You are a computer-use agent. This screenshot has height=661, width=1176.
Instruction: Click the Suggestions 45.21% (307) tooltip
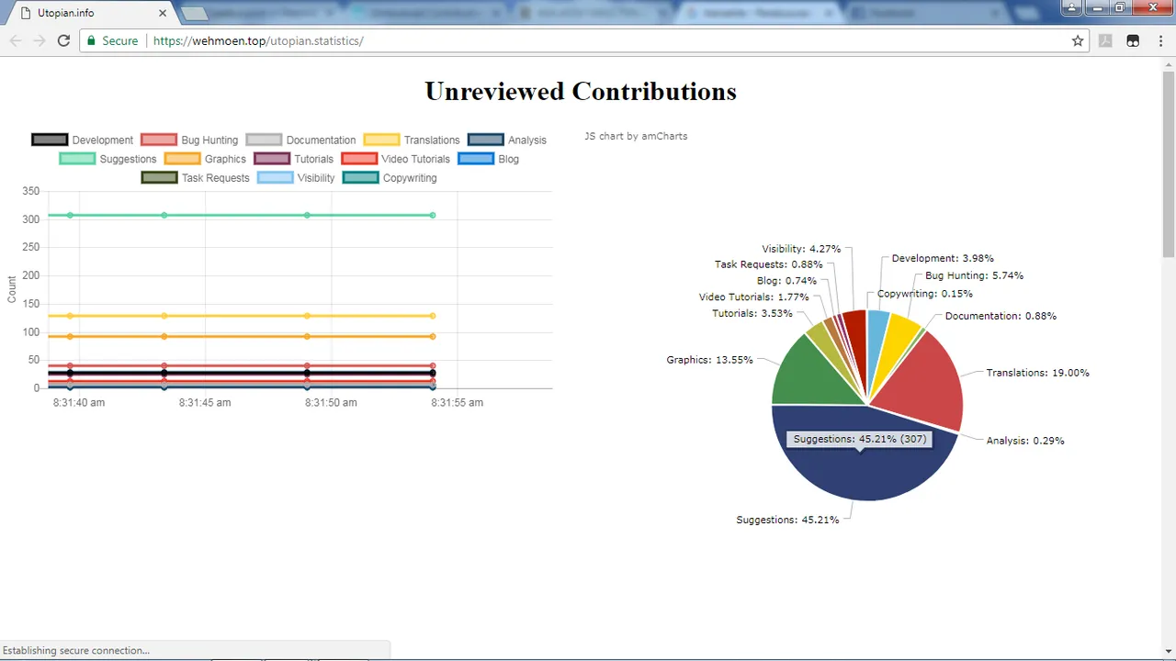tap(860, 439)
